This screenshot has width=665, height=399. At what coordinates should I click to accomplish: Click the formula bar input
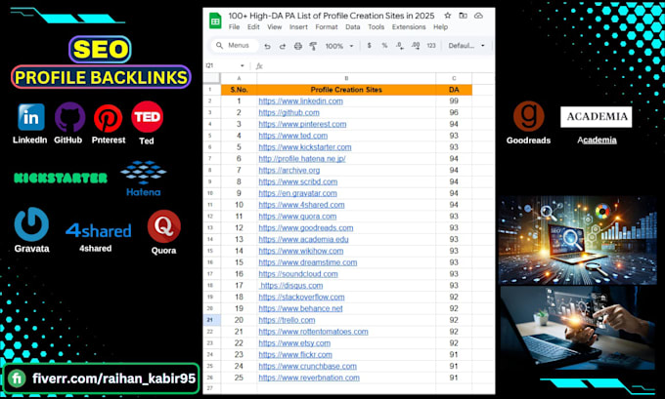pos(377,66)
